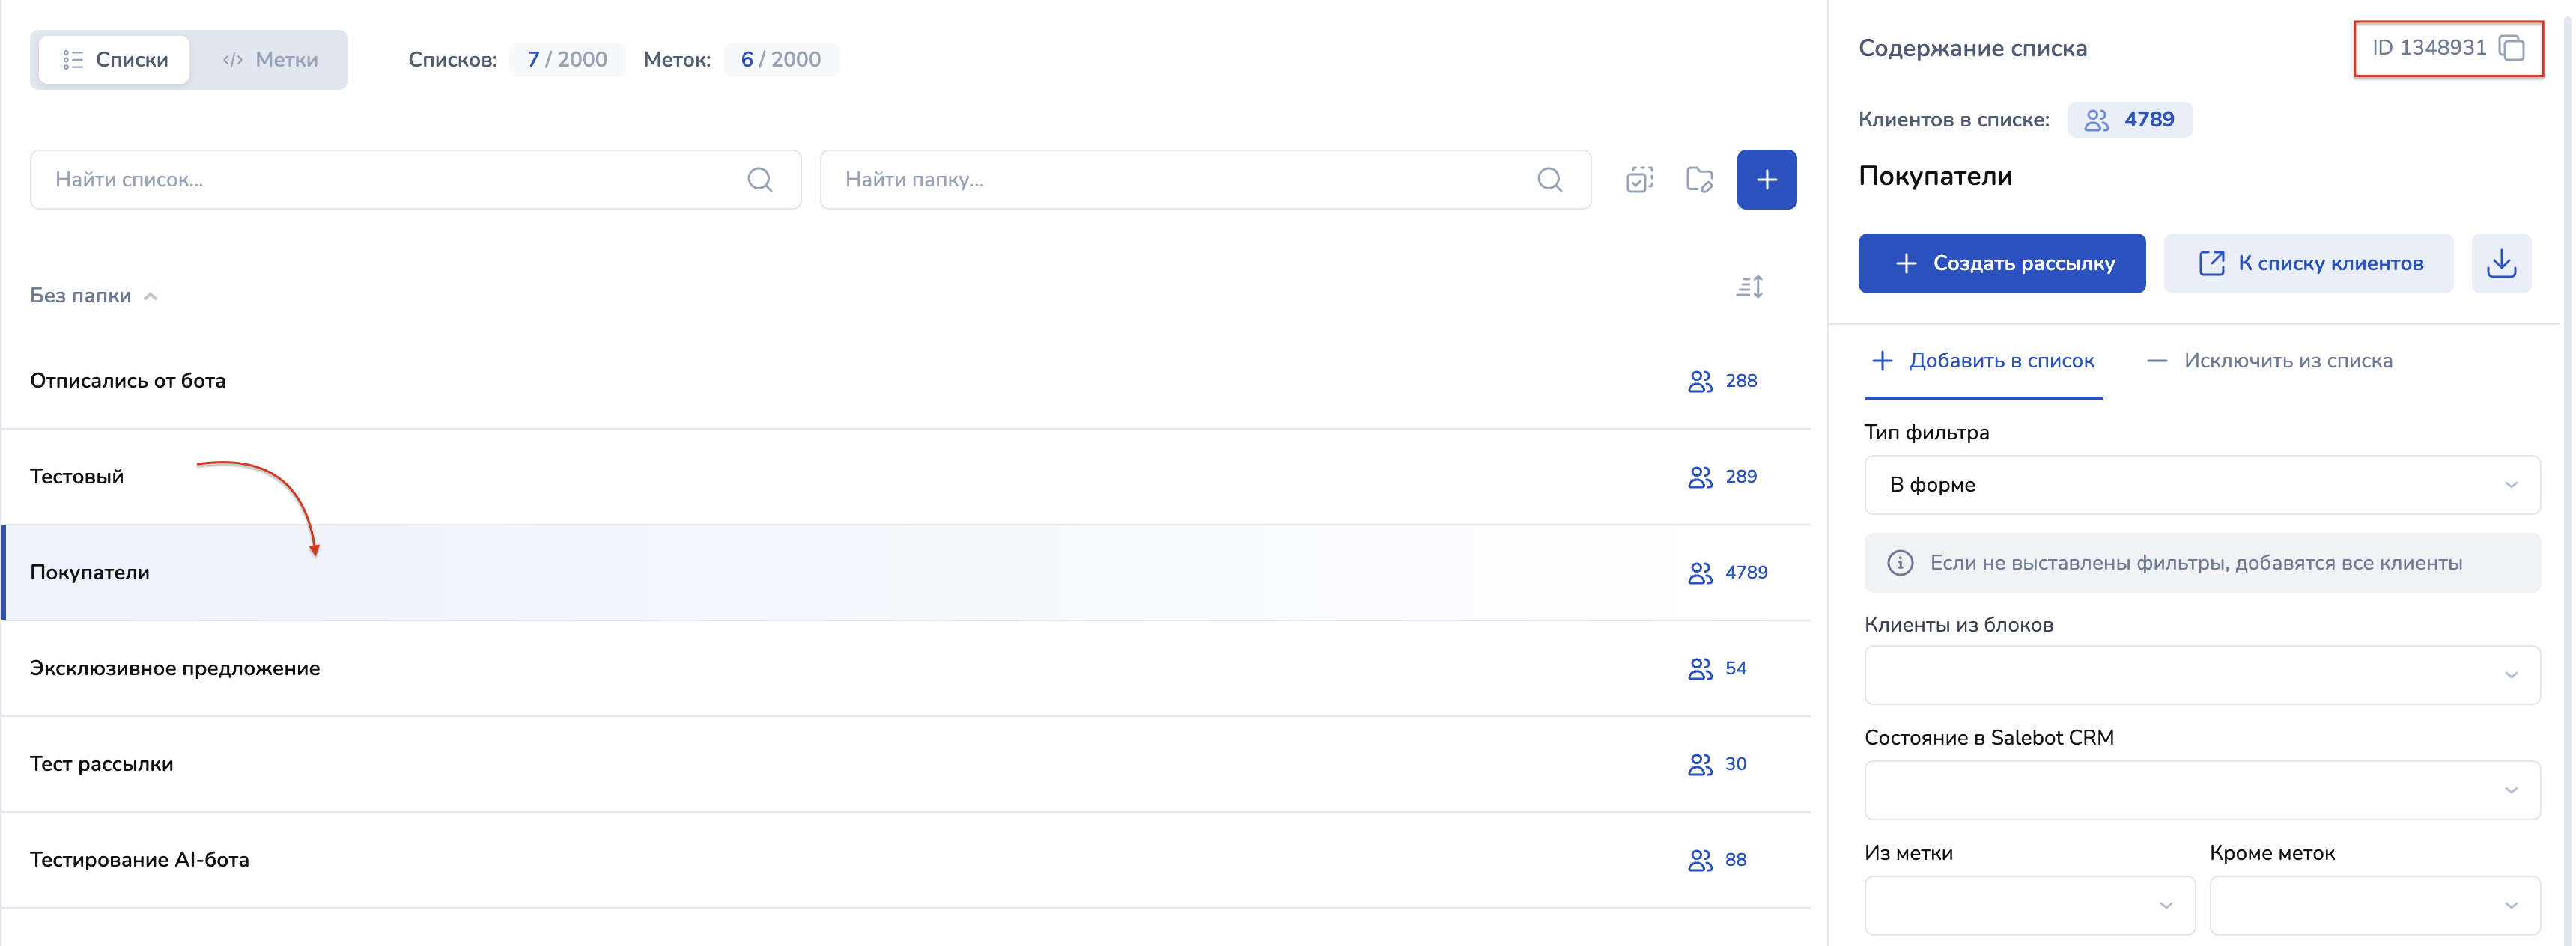The height and width of the screenshot is (946, 2576).
Task: Open the 'Из метки' dropdown
Action: coord(2029,905)
